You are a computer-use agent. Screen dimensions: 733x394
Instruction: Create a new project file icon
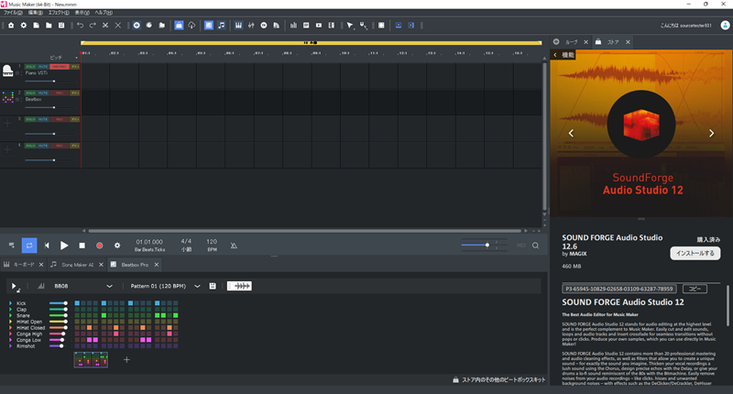(x=36, y=26)
